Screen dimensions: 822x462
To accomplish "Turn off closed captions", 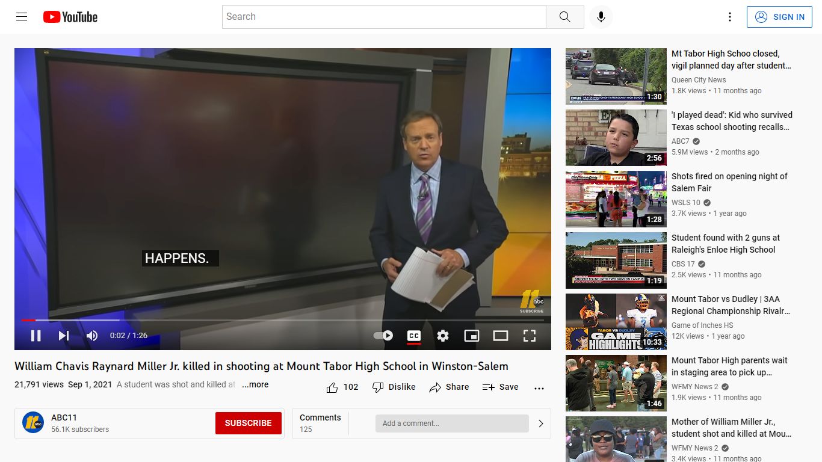I will [414, 336].
